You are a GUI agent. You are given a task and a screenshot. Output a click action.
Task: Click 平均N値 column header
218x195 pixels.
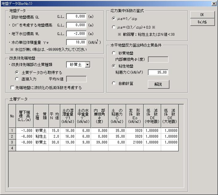(x=54, y=116)
